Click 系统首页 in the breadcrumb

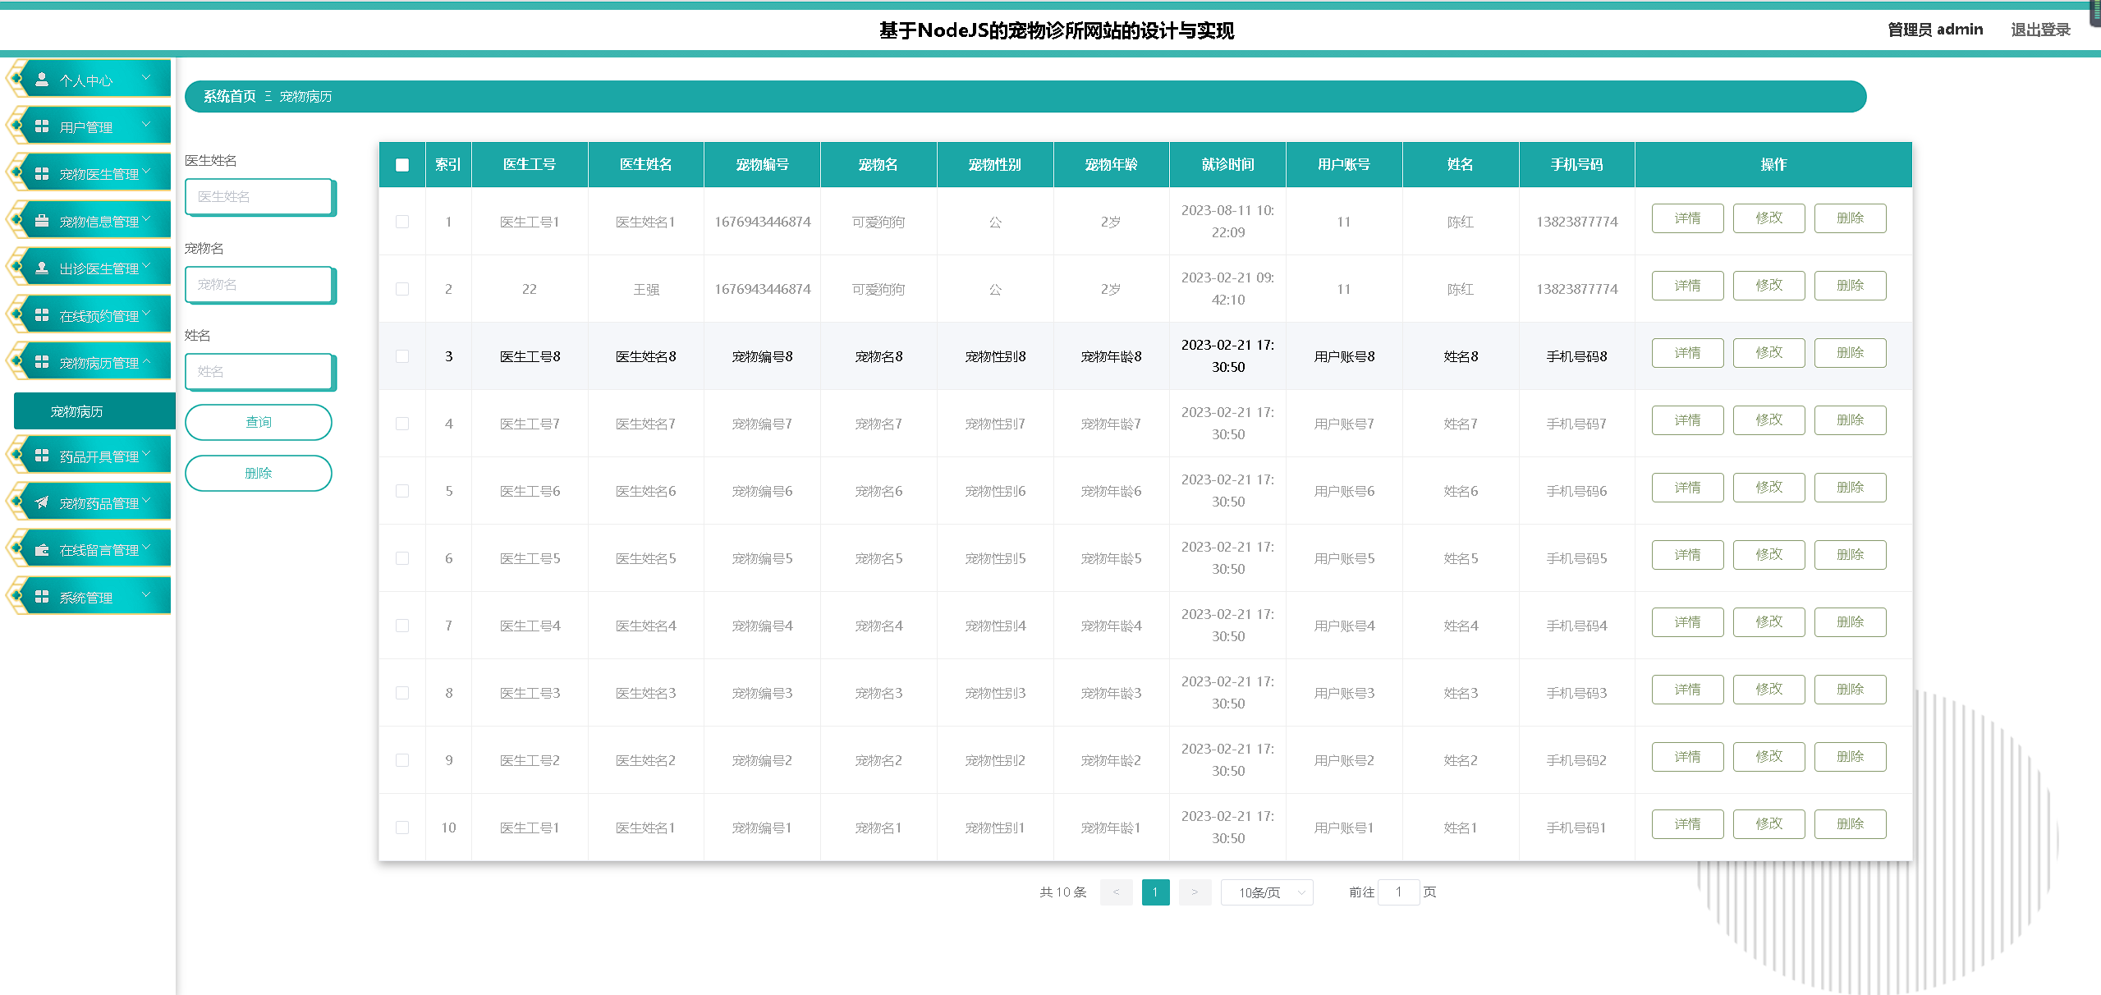[x=229, y=96]
